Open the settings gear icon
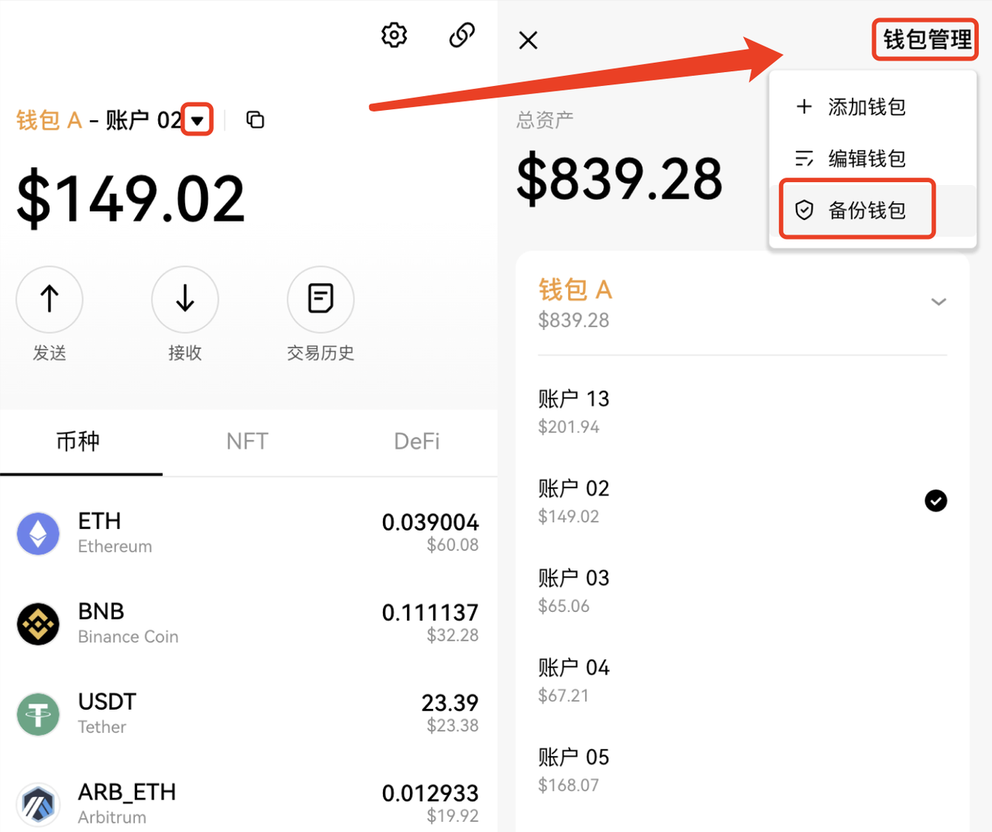This screenshot has width=992, height=832. [394, 35]
